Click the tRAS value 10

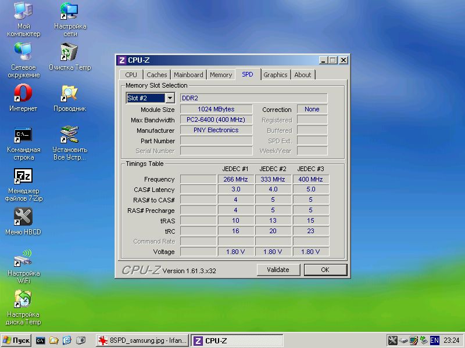coord(236,221)
